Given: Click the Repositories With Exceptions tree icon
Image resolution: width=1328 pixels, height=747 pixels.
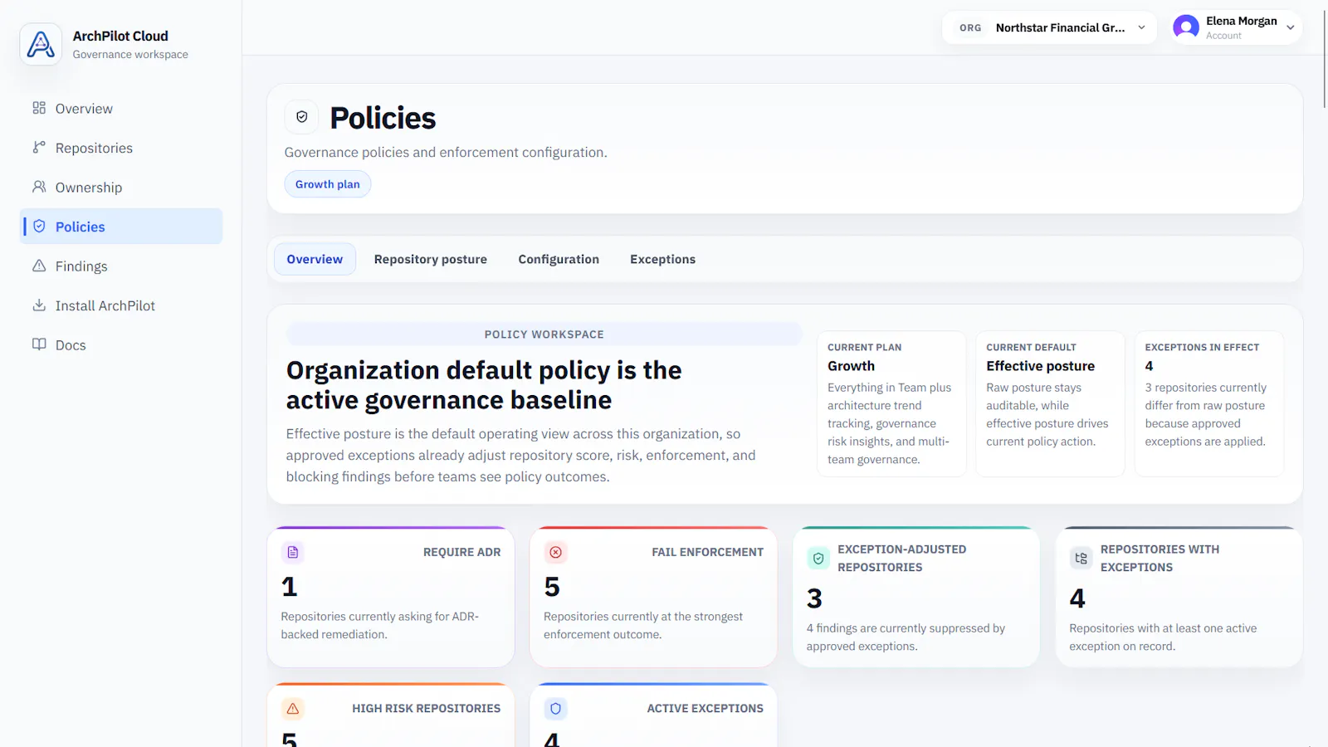Looking at the screenshot, I should click(1081, 559).
